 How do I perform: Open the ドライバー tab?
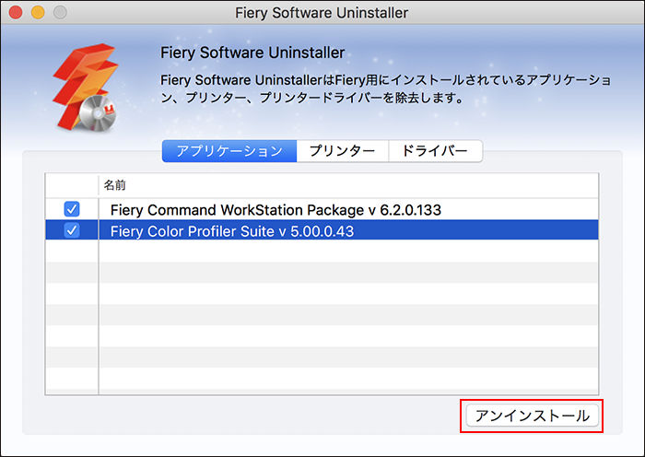(x=435, y=151)
